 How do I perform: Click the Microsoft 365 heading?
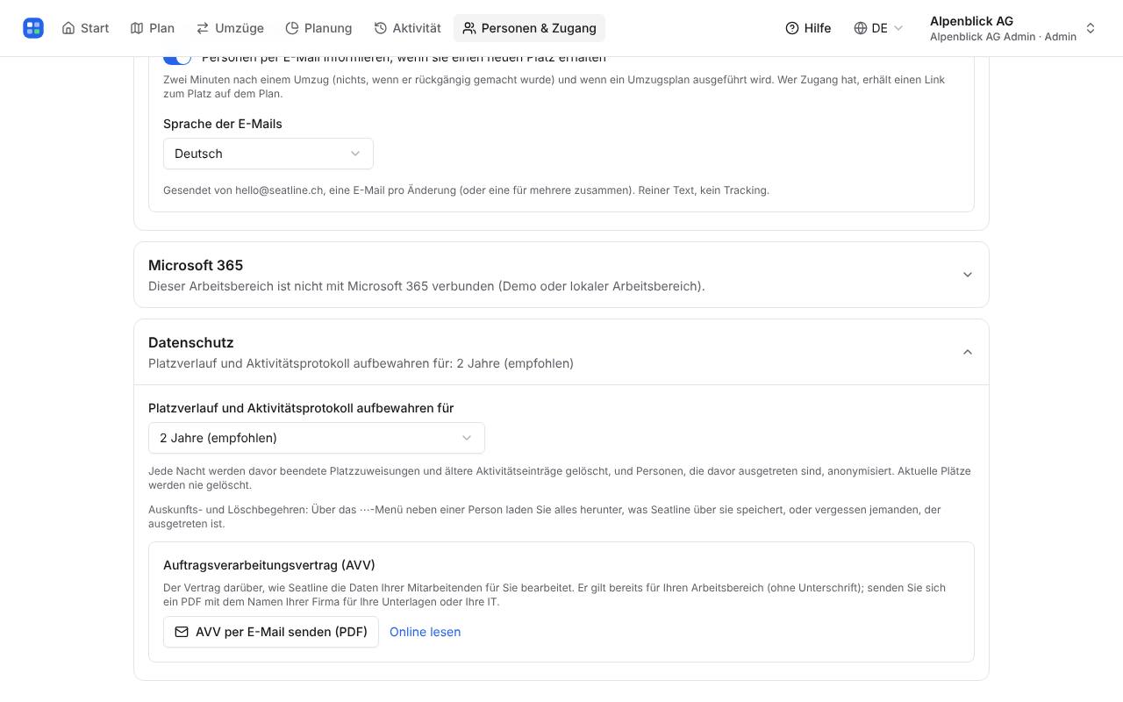[x=196, y=265]
